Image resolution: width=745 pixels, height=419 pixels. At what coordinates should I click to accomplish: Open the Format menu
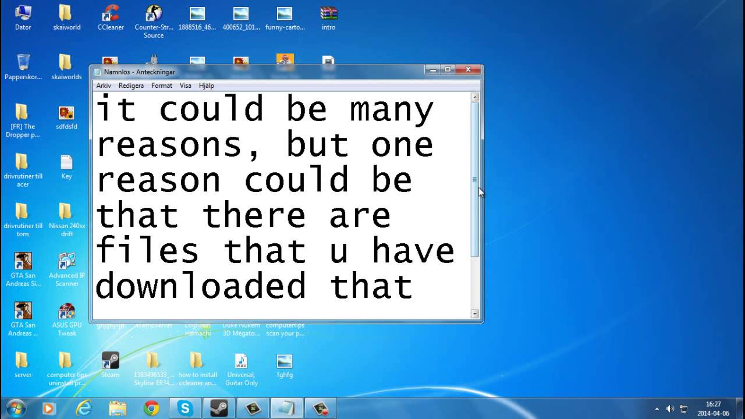162,86
